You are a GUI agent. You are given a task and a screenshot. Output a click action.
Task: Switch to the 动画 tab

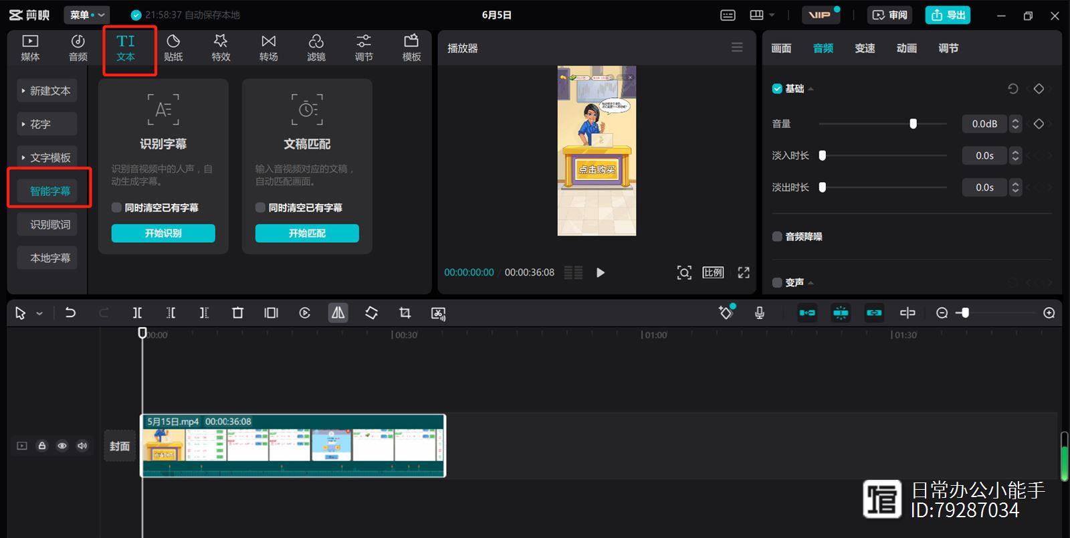coord(906,48)
